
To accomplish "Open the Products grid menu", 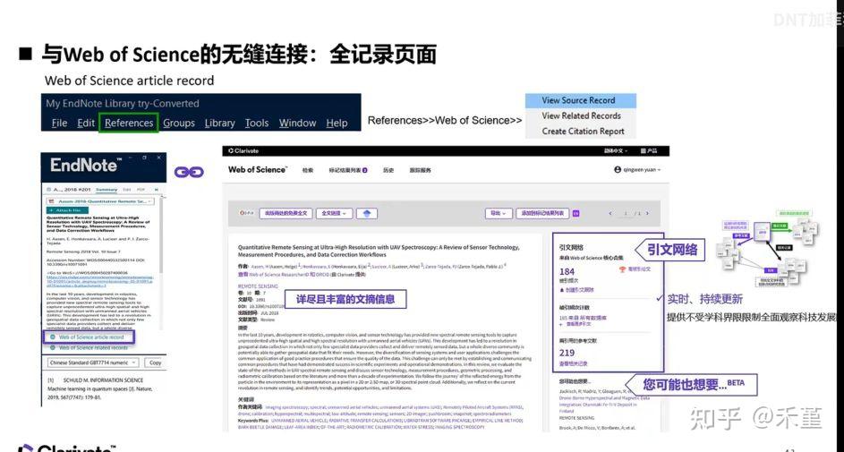I will pos(649,151).
